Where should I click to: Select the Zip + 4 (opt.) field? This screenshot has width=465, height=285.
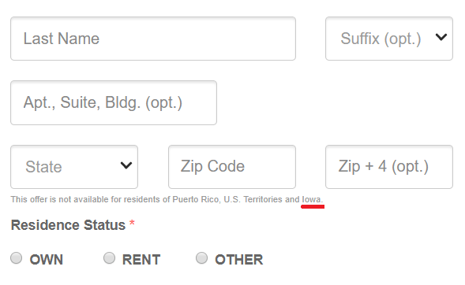388,167
